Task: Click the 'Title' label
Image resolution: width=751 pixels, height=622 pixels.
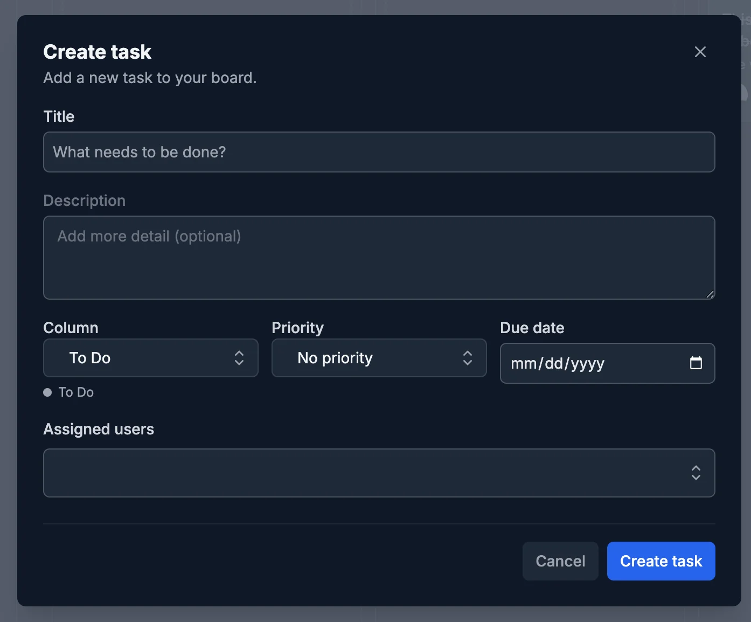Action: click(59, 116)
